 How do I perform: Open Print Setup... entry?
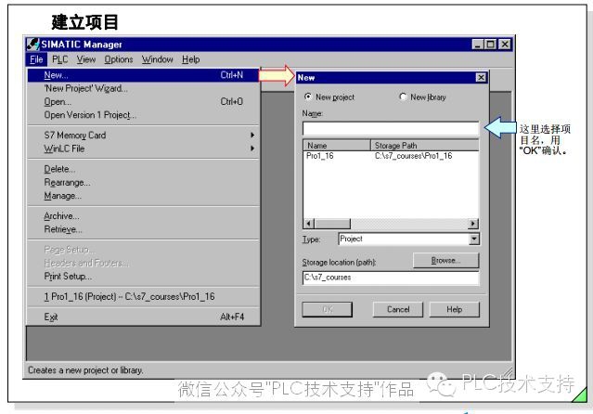(x=143, y=277)
